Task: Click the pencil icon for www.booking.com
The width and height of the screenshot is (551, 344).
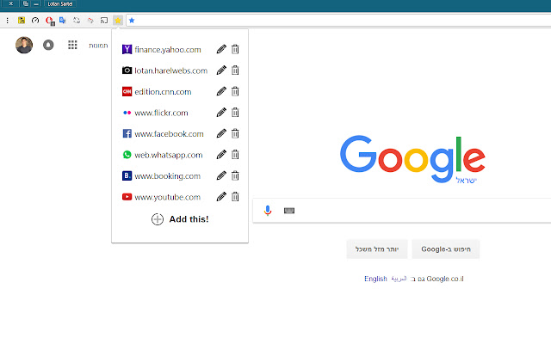Action: coord(221,175)
